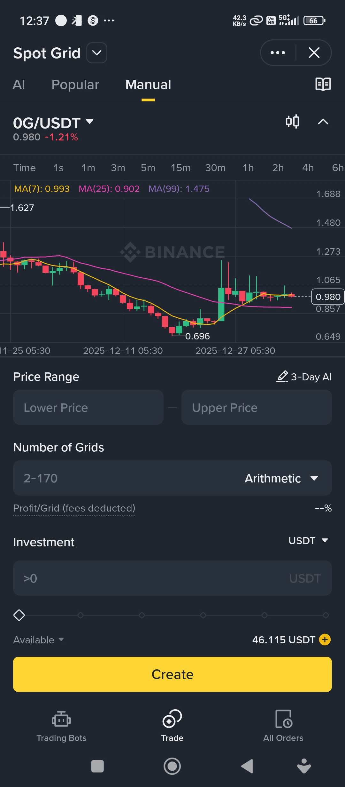Tap the yellow plus to add funds
This screenshot has width=345, height=787.
(x=325, y=640)
